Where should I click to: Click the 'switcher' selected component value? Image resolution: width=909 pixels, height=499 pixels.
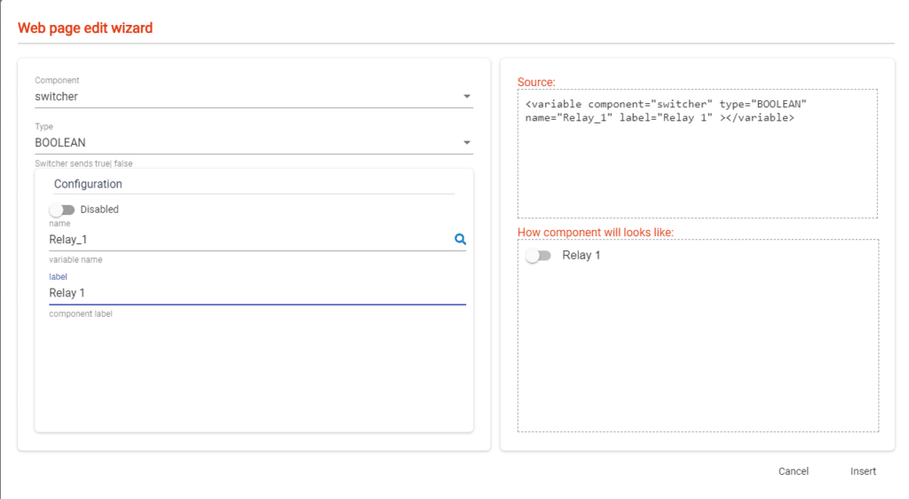click(57, 97)
